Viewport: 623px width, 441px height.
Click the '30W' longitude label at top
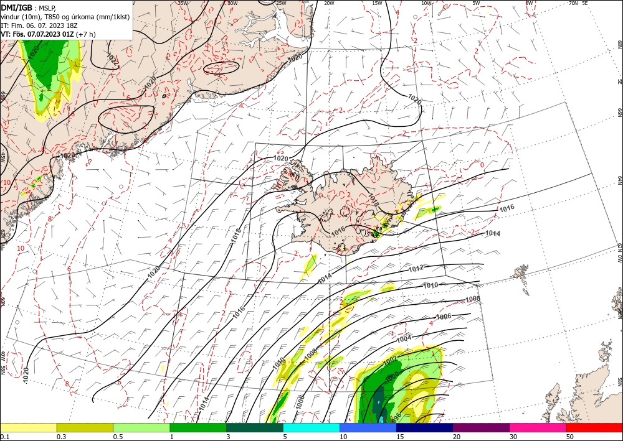tap(232, 2)
